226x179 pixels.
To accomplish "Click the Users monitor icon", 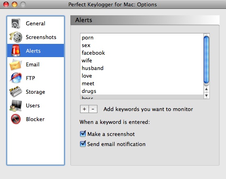I will coord(16,105).
